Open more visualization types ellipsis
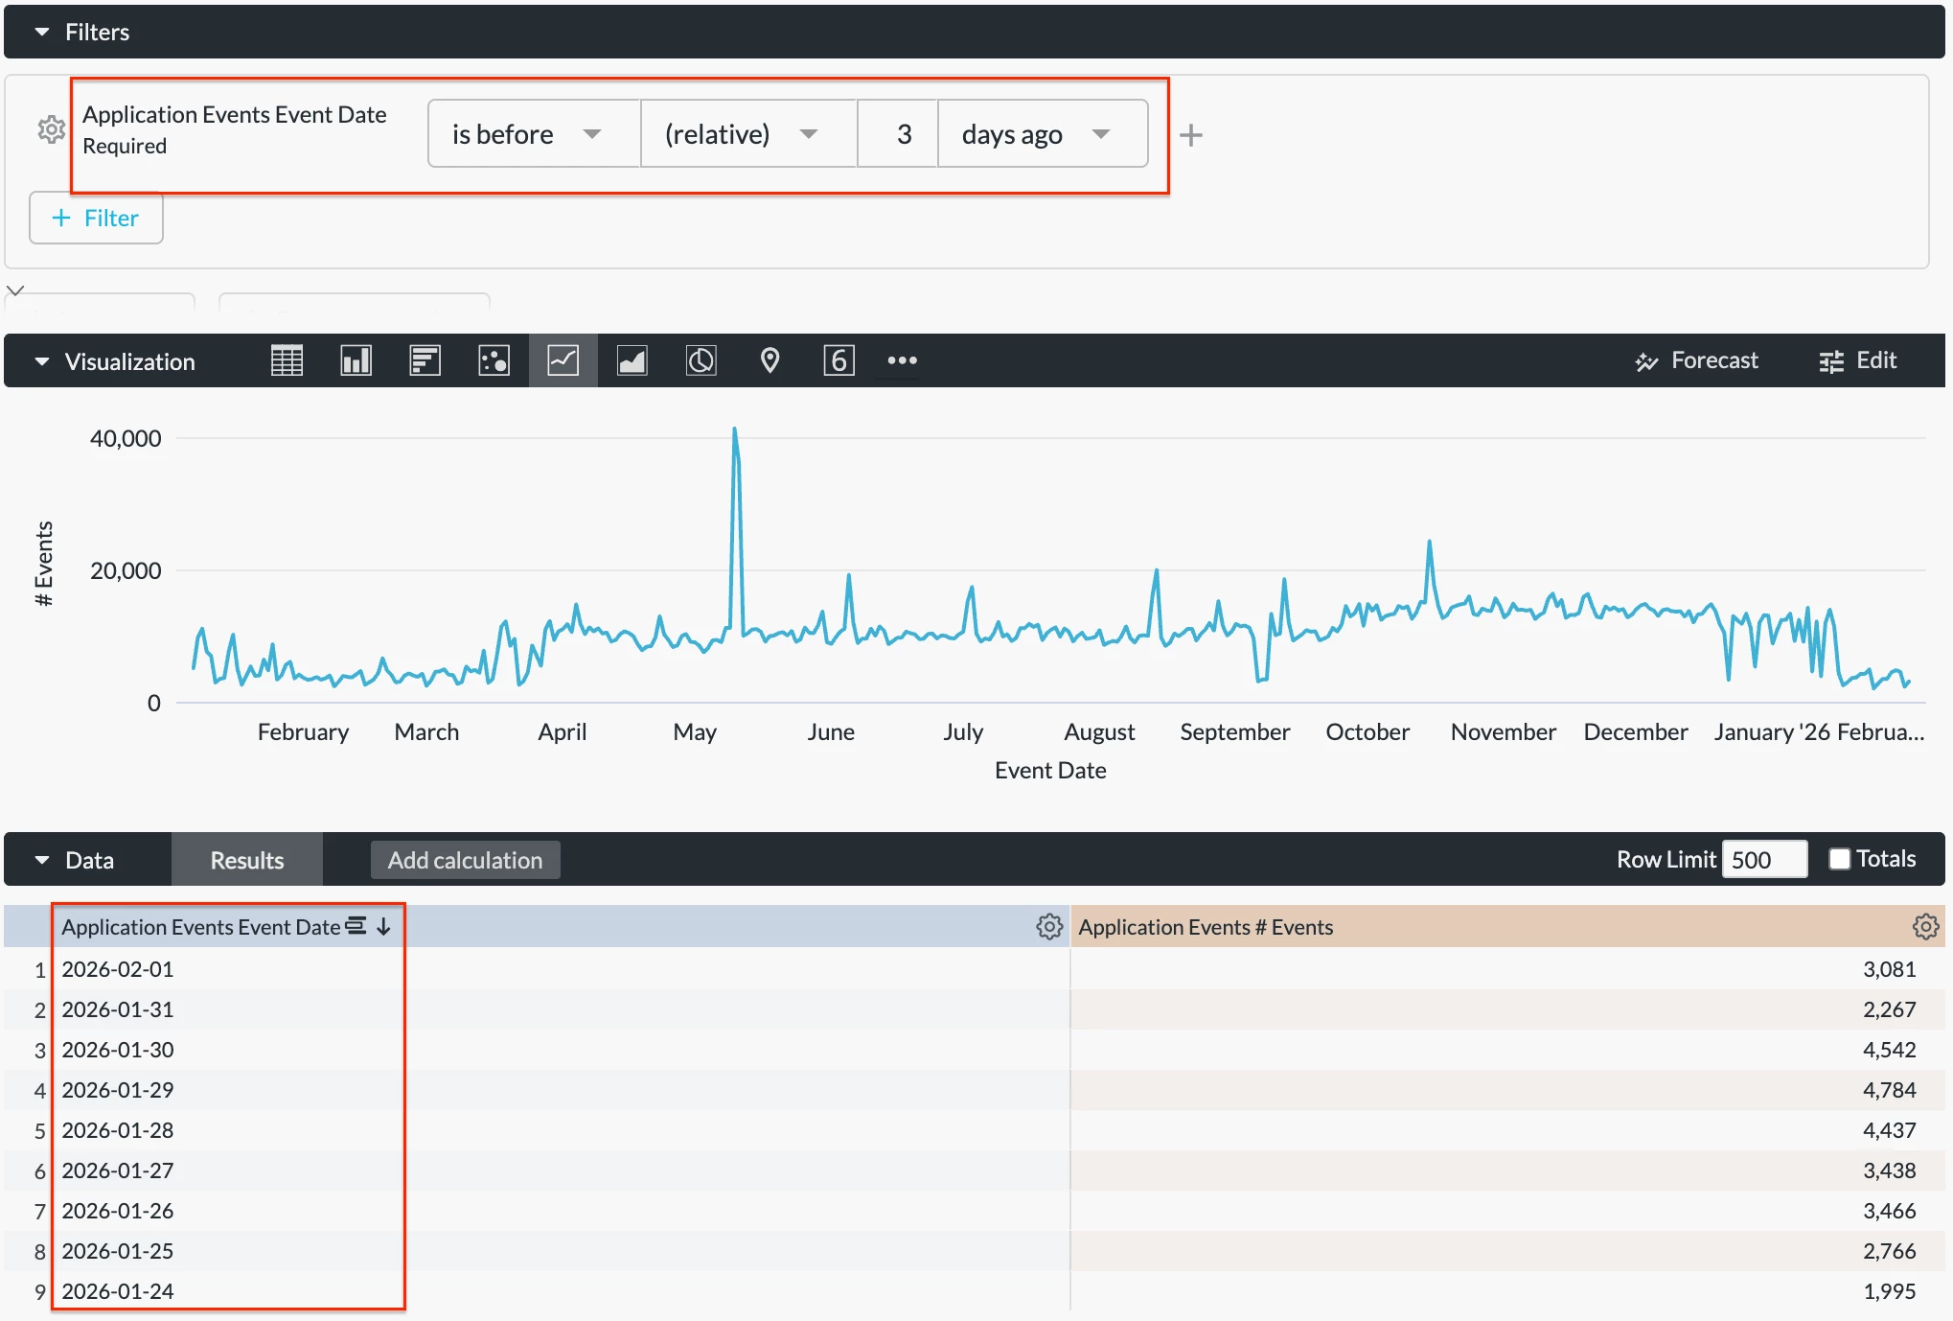The height and width of the screenshot is (1321, 1953). [x=902, y=360]
